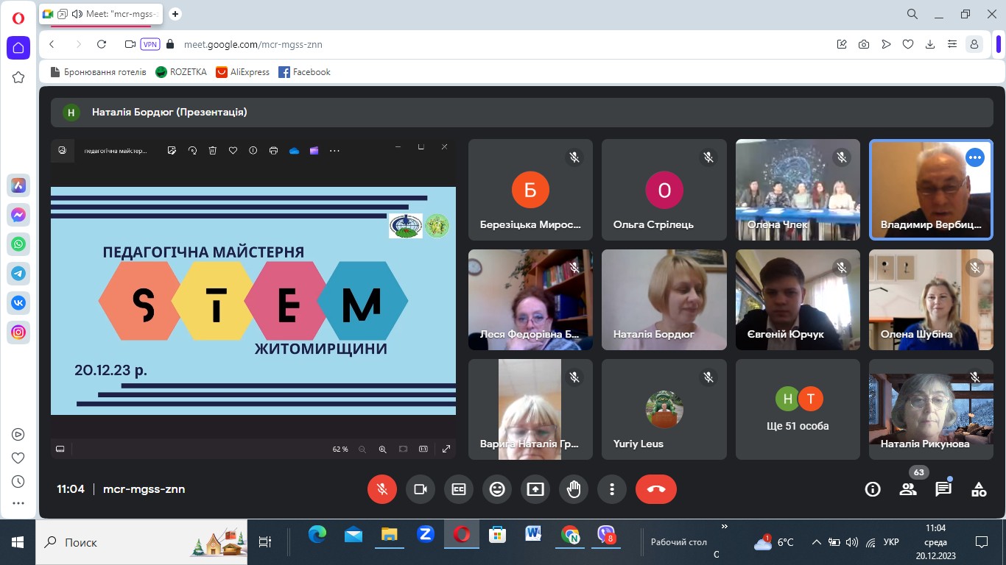Open Instagram in Opera sidebar
1006x565 pixels.
tap(18, 333)
